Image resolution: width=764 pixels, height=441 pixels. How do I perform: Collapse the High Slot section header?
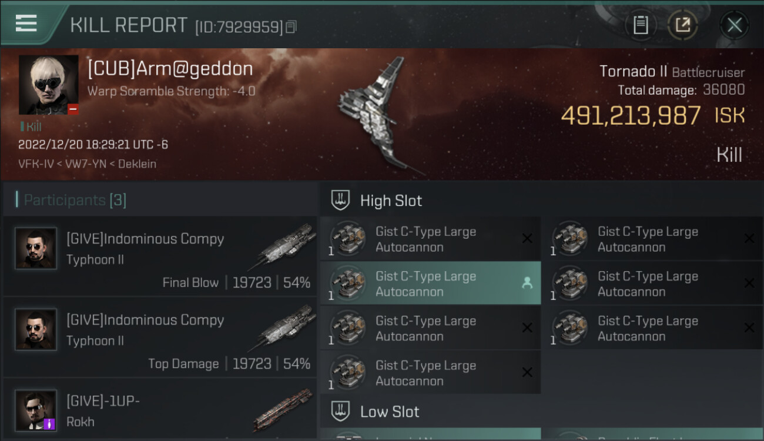[x=541, y=200]
